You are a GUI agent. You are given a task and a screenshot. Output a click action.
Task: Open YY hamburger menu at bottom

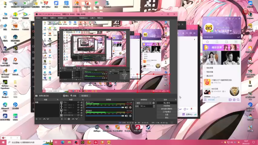click(205, 100)
